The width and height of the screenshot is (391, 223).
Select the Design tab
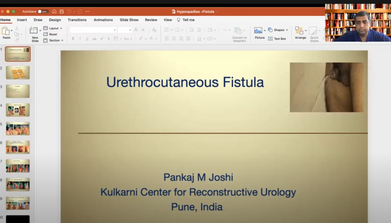pos(55,20)
